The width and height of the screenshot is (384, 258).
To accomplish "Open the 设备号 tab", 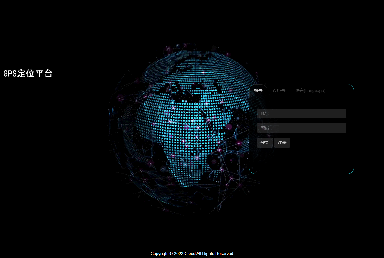I will (x=279, y=91).
